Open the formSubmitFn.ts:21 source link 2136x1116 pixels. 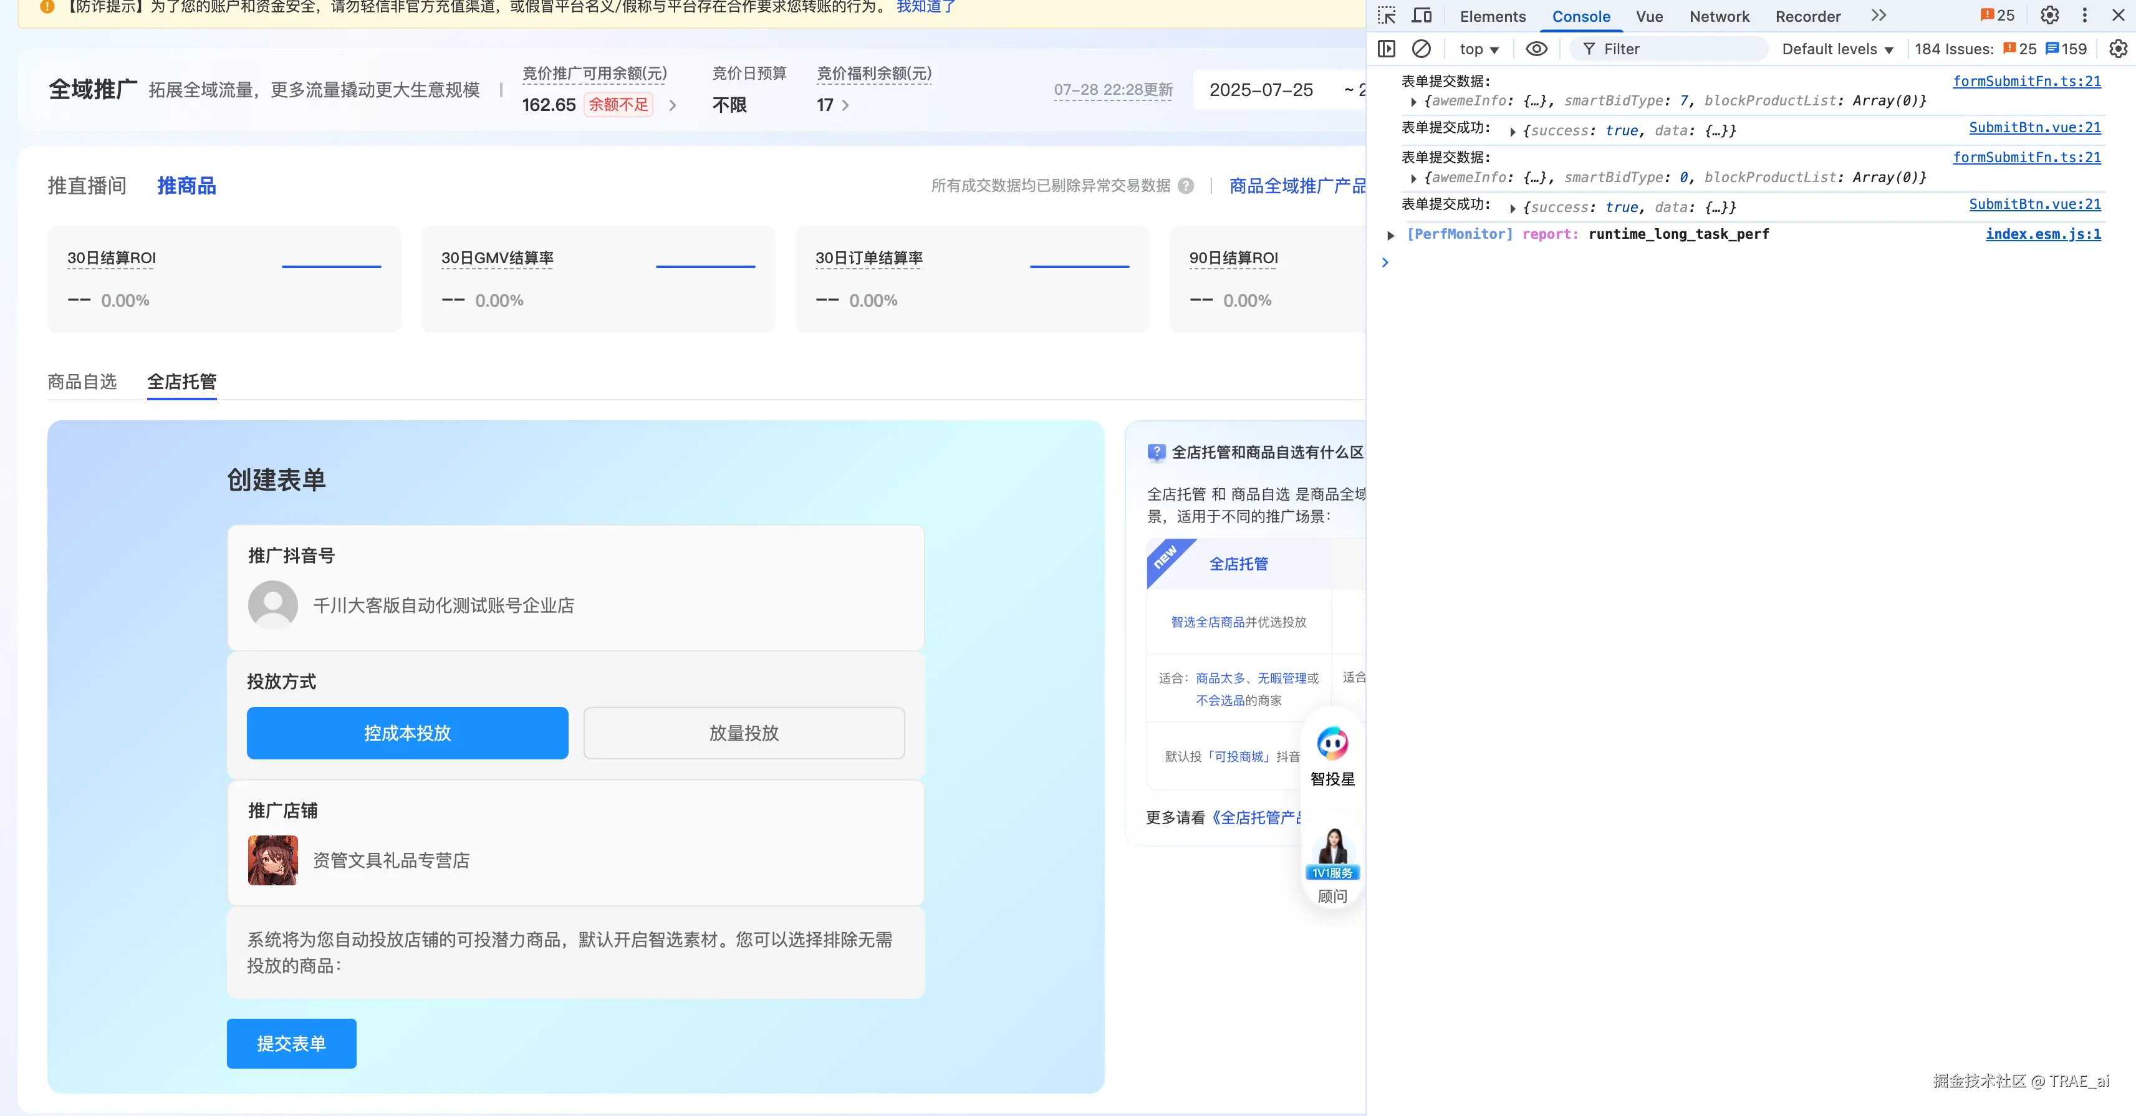tap(2026, 81)
